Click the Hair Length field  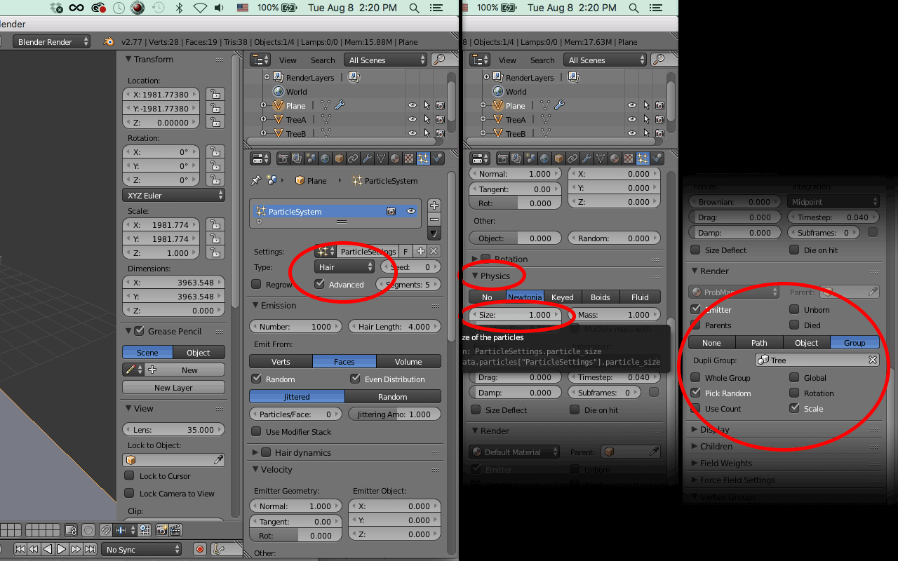[x=394, y=327]
